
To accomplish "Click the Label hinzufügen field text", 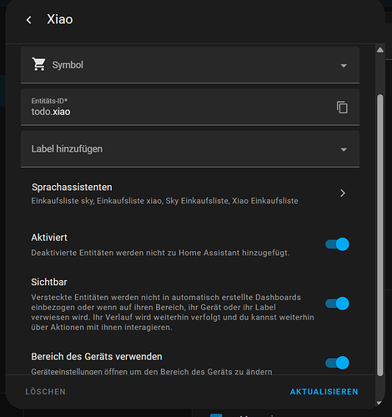I will tap(67, 149).
